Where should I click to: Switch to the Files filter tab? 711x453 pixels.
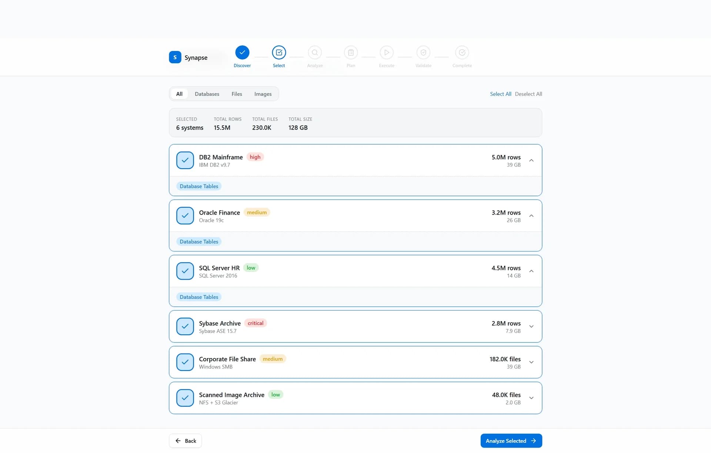coord(237,94)
